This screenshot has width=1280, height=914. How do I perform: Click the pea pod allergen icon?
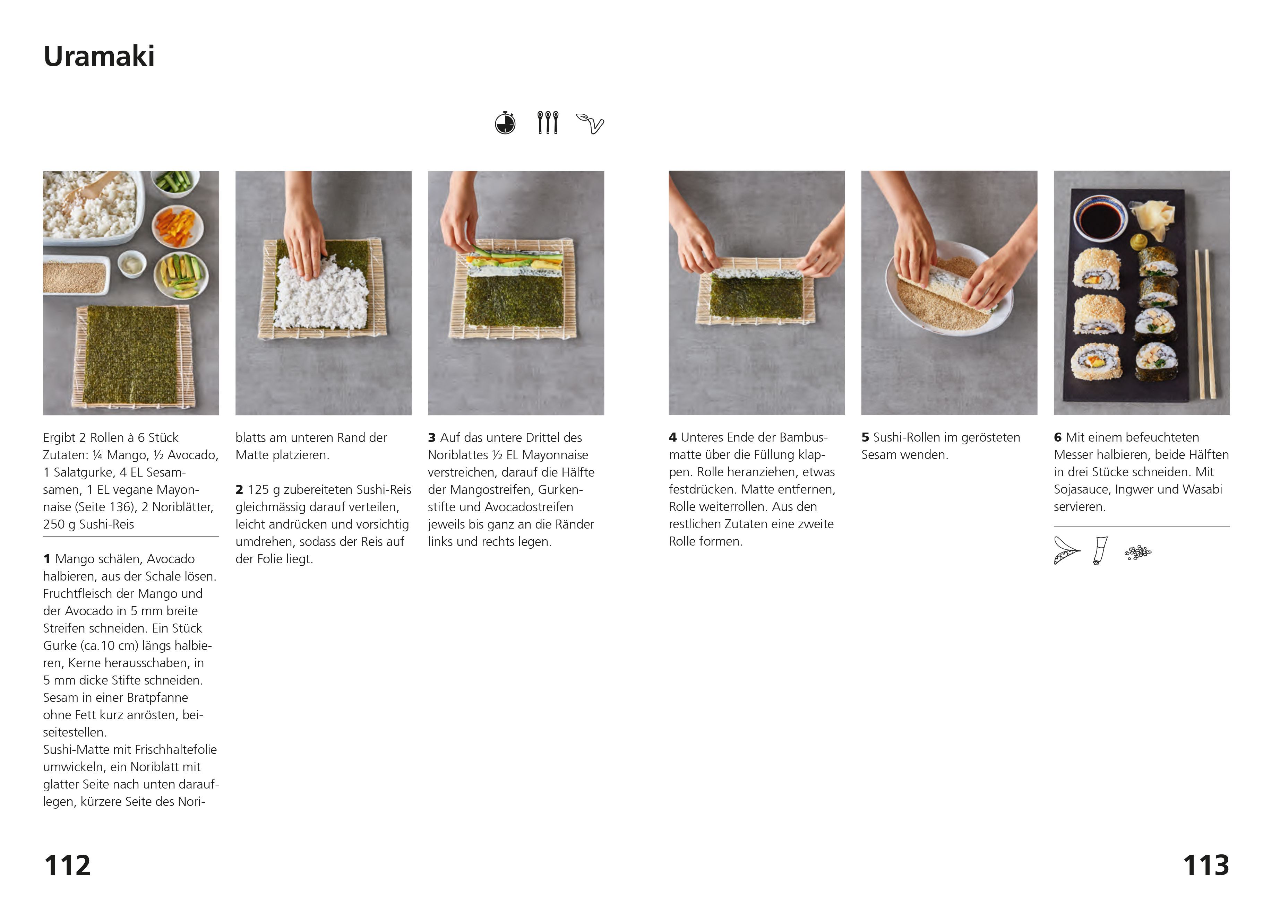pos(1067,550)
